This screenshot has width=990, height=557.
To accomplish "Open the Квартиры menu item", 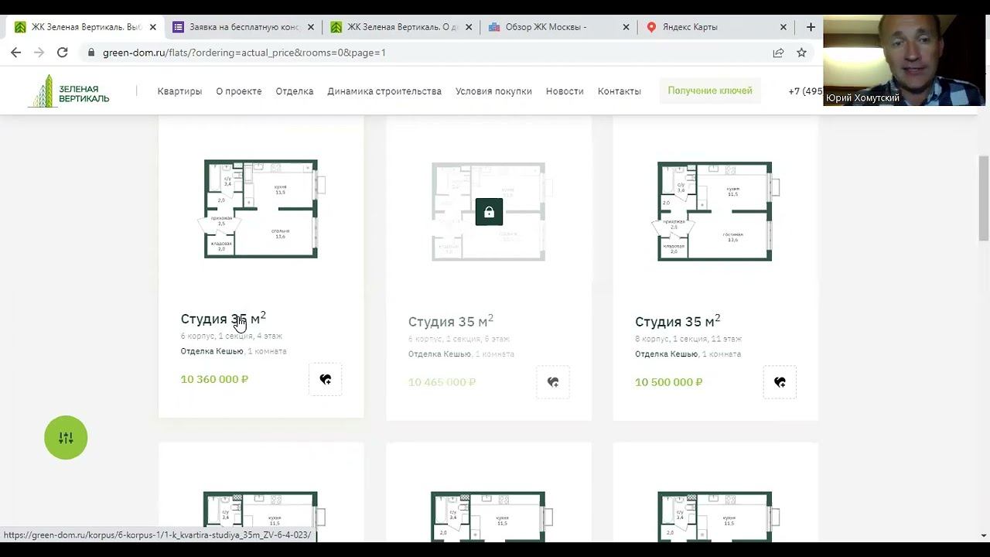I will (179, 91).
